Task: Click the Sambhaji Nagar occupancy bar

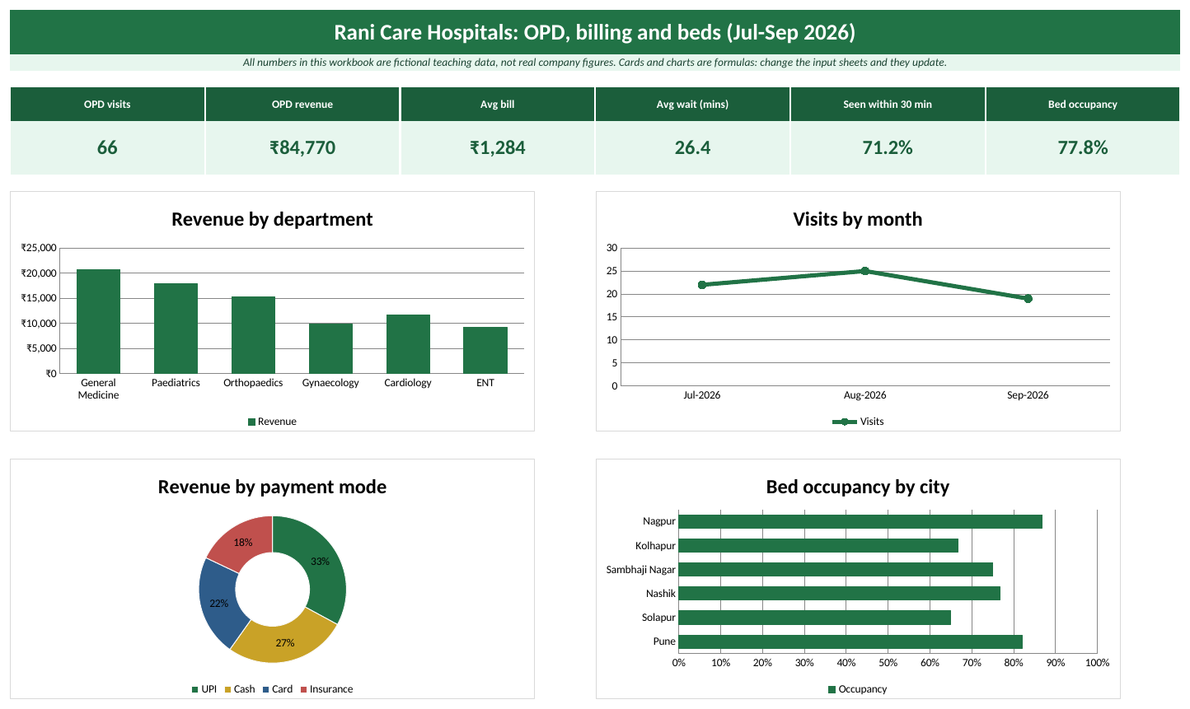Action: tap(836, 570)
